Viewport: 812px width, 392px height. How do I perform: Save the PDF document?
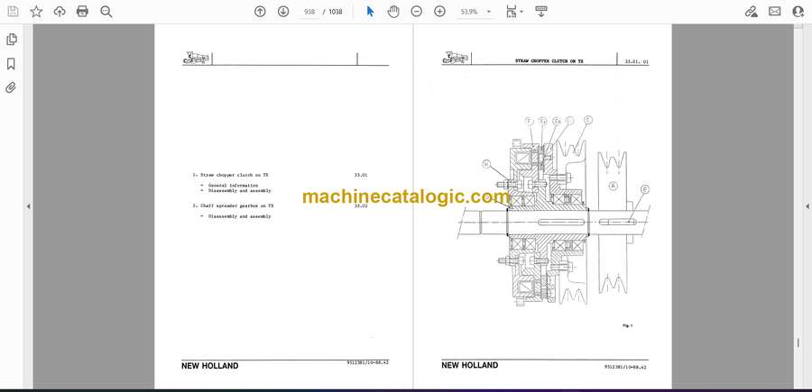(x=13, y=12)
